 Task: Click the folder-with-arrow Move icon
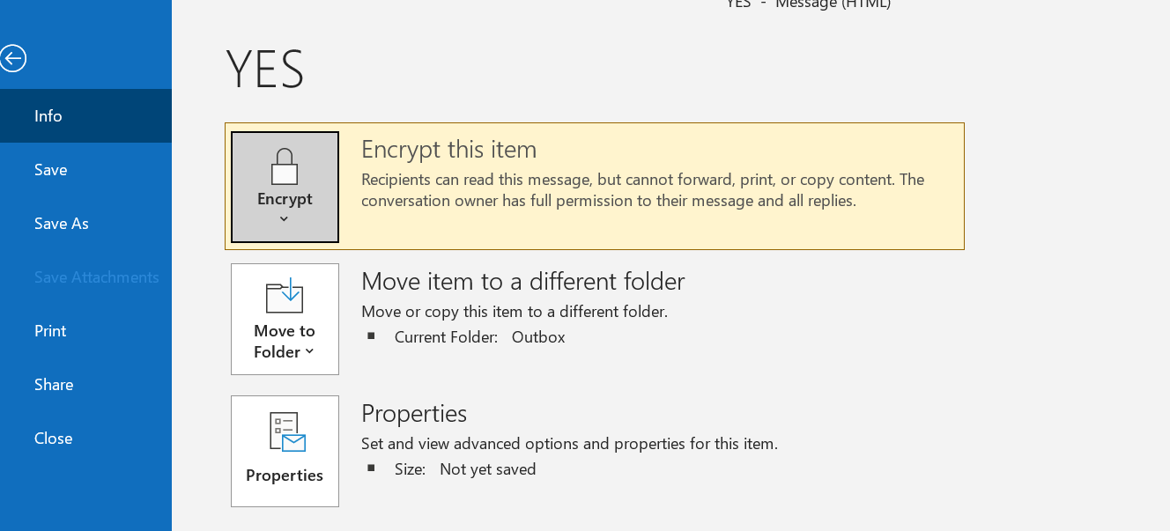285,296
